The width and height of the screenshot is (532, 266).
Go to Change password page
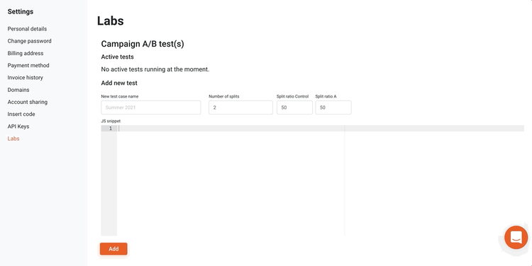[30, 41]
